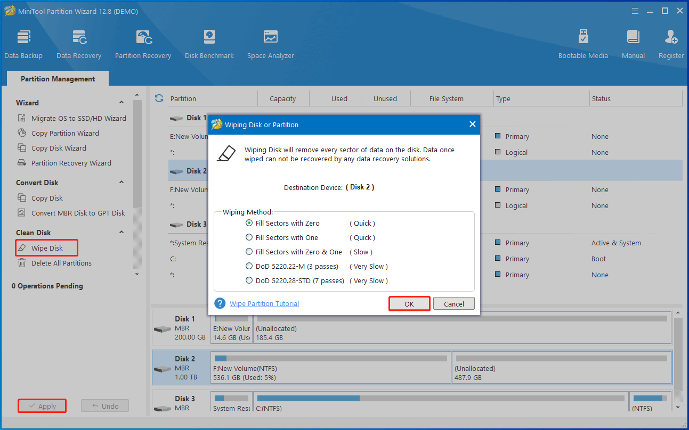
Task: Click disk map scrollbar up arrow
Action: [677, 314]
